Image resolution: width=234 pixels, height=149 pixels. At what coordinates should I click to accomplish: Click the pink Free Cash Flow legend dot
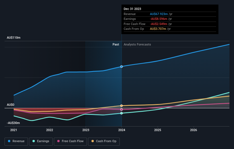tap(58, 141)
